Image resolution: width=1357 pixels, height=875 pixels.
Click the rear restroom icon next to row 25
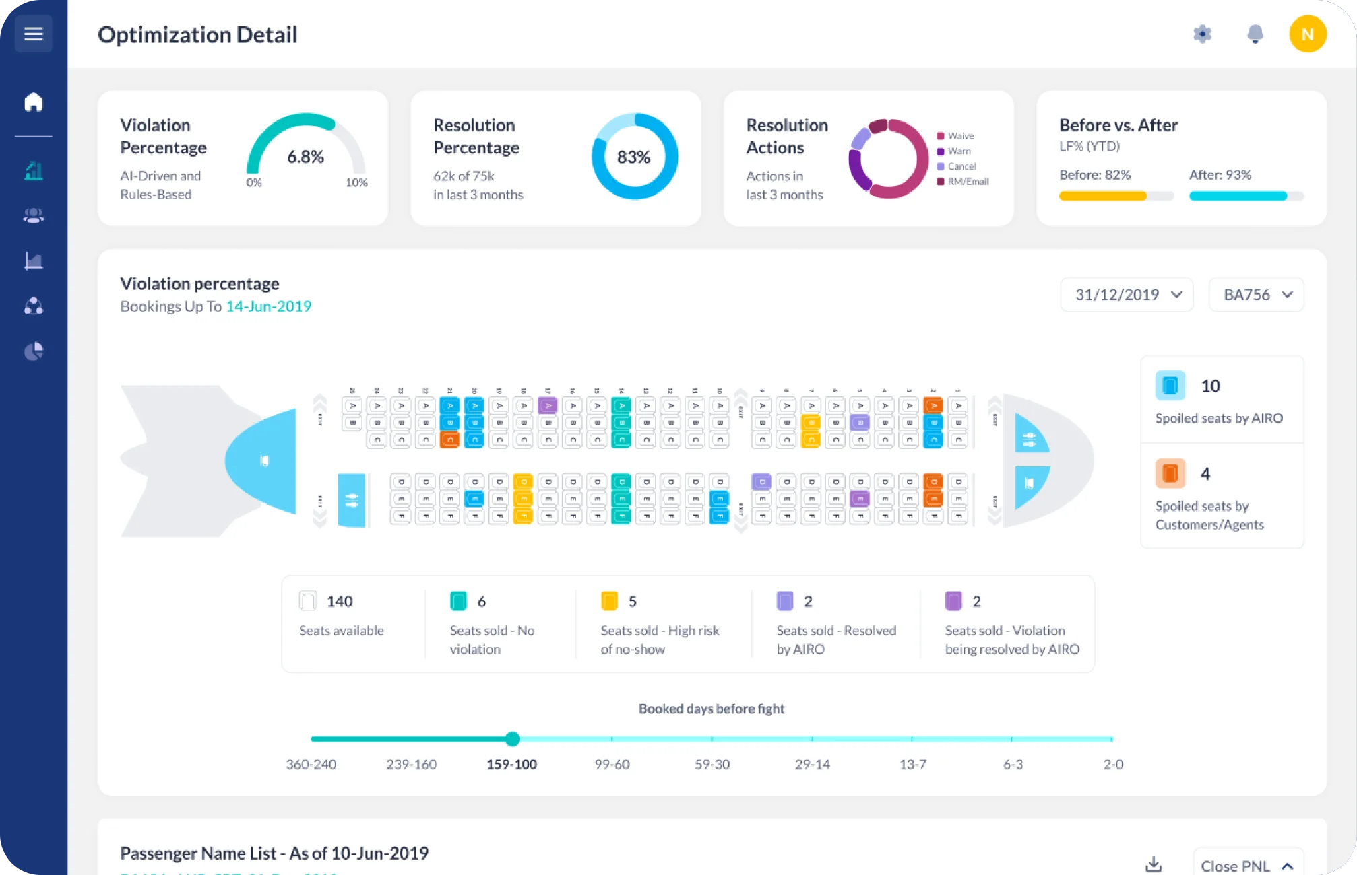[x=351, y=500]
